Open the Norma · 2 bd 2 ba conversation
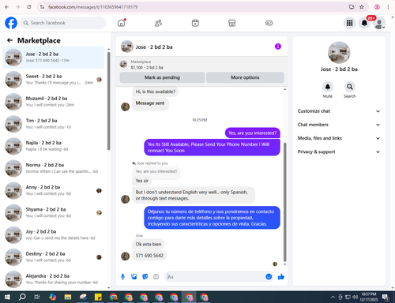Viewport: 395px width, 303px height. click(53, 168)
